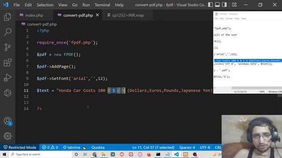Viewport: 282px width, 158px height.
Task: Open the Manage gear settings icon
Action: tap(7, 136)
